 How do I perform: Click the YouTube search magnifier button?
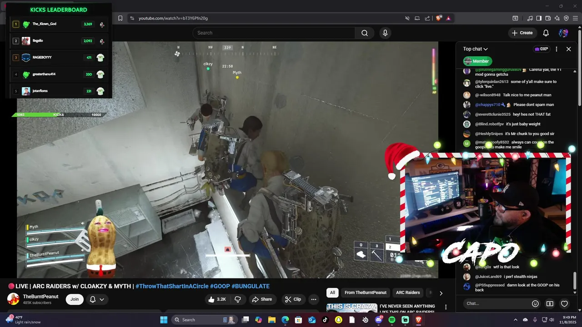(365, 33)
